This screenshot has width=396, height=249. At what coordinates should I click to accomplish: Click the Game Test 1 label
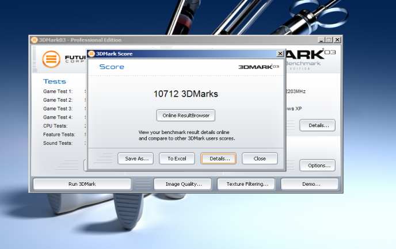tap(58, 91)
